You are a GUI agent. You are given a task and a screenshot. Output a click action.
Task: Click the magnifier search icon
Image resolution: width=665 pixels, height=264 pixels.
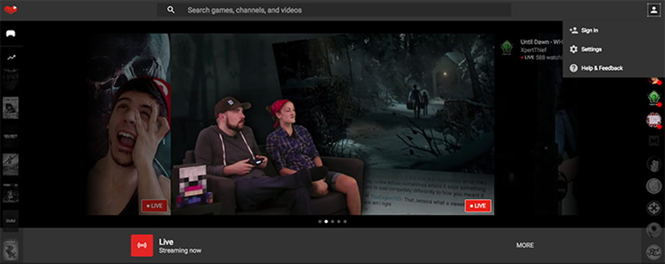pos(171,9)
